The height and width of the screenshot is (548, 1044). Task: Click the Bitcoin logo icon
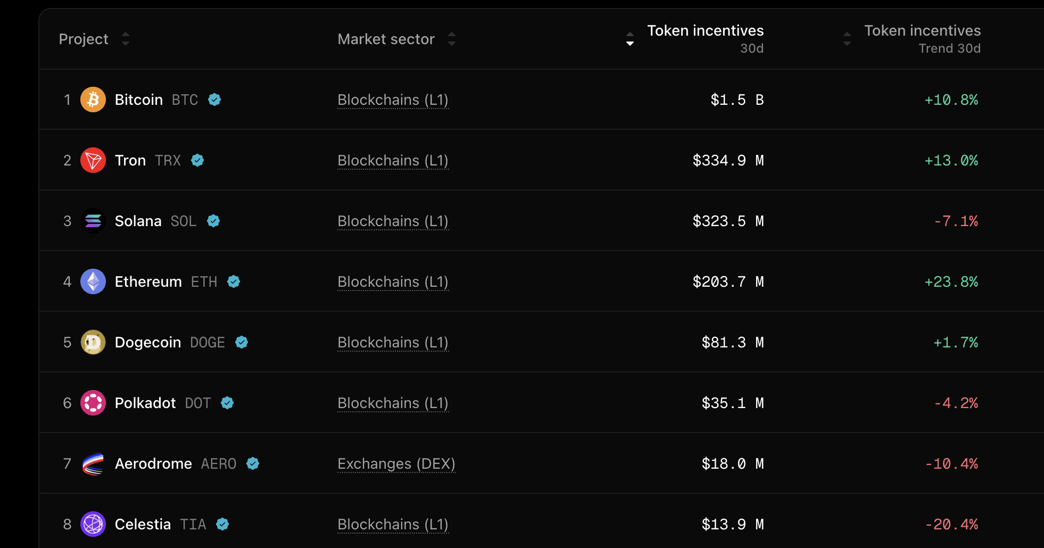[93, 99]
